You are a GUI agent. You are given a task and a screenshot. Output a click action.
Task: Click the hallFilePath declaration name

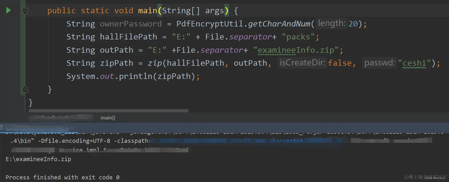pos(128,37)
